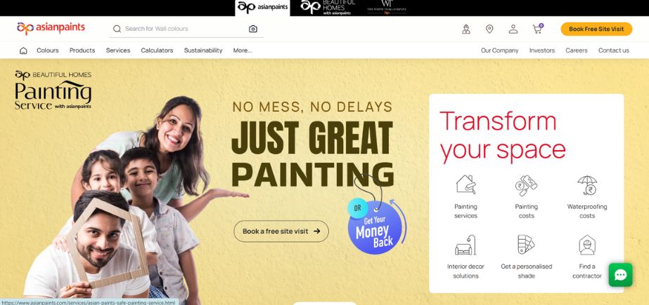649x305 pixels.
Task: Open the store locator pin icon
Action: pyautogui.click(x=489, y=29)
